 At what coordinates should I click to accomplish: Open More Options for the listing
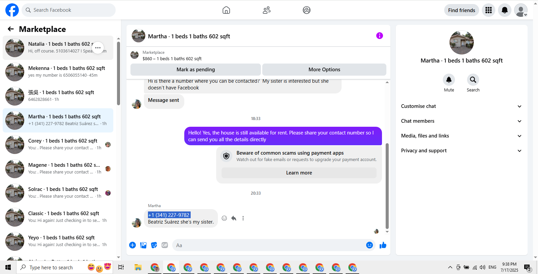coord(324,70)
